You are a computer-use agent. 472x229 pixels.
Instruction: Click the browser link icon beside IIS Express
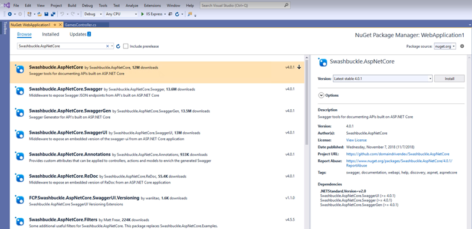pos(171,14)
